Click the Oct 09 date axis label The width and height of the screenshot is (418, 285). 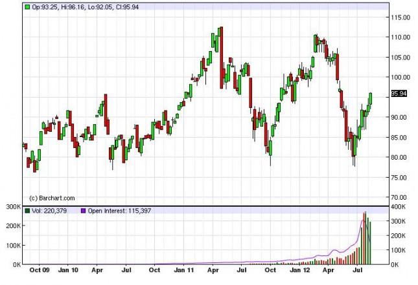pos(40,270)
